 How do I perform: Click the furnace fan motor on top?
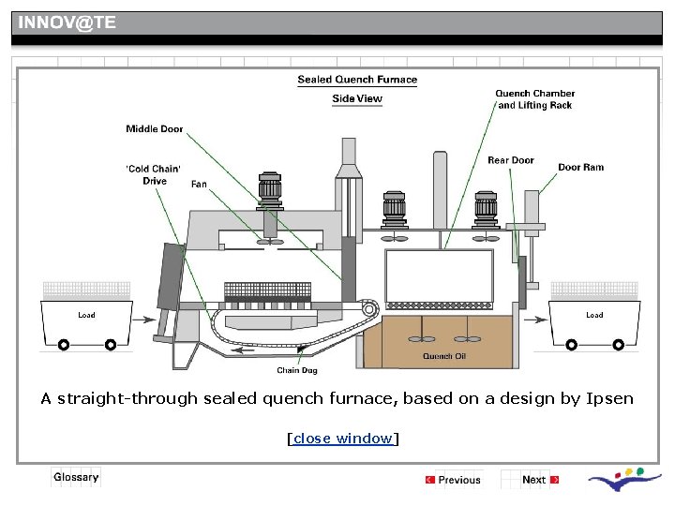(270, 191)
